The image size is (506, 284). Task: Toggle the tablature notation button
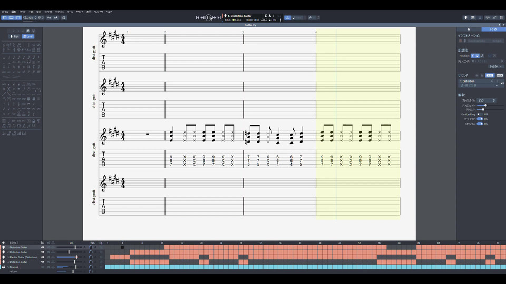pyautogui.click(x=478, y=56)
